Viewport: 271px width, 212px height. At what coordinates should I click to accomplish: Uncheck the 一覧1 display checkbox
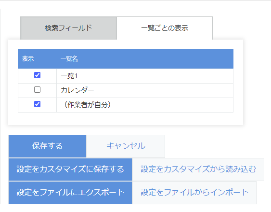[x=38, y=75]
